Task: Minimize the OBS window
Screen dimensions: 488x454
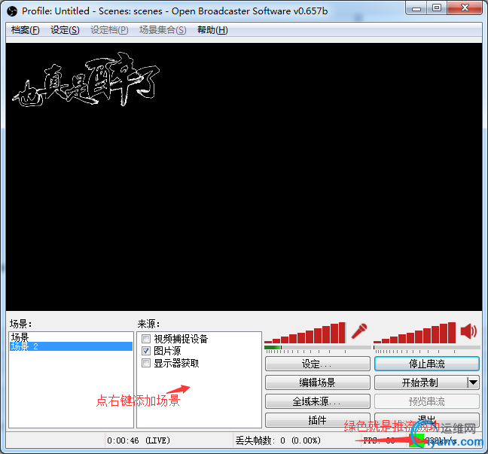Action: click(416, 8)
